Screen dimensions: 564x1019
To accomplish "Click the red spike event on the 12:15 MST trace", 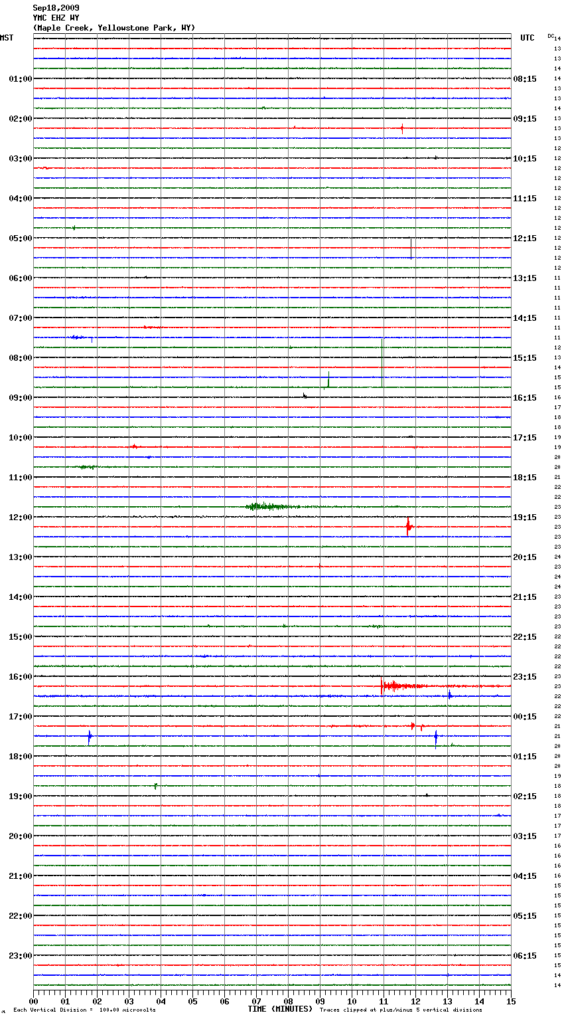I will pos(408,527).
